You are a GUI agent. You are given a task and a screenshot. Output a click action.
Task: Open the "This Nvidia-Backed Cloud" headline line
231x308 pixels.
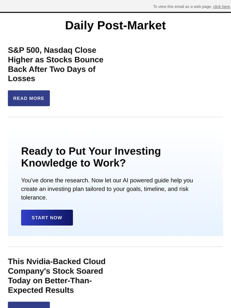pos(57,261)
